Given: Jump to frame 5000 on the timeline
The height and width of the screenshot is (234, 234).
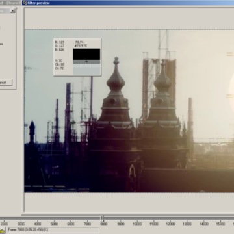Looking at the screenshot, I should (x=54, y=224).
